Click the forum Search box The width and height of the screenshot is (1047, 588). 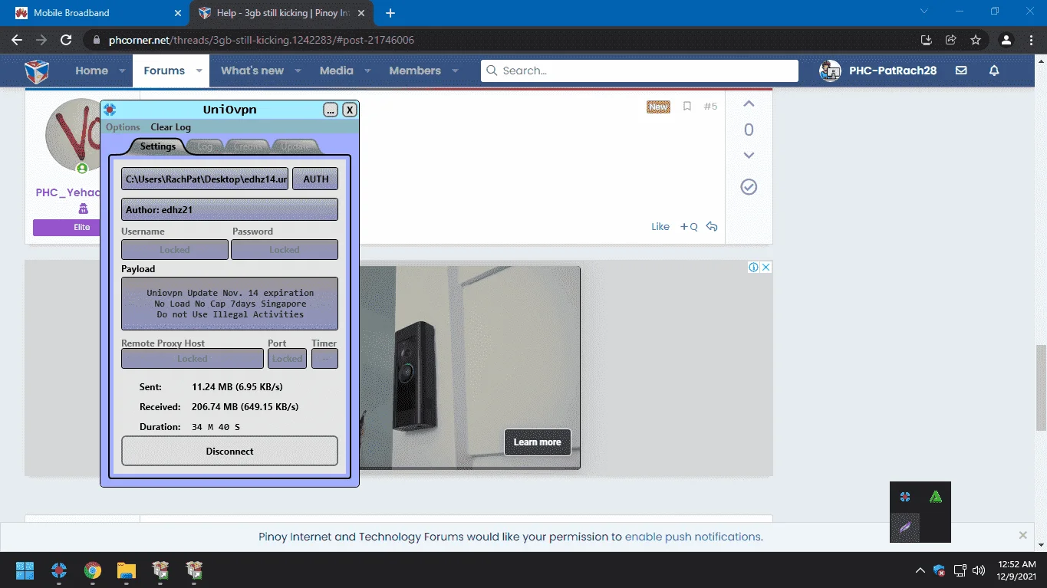pyautogui.click(x=640, y=71)
